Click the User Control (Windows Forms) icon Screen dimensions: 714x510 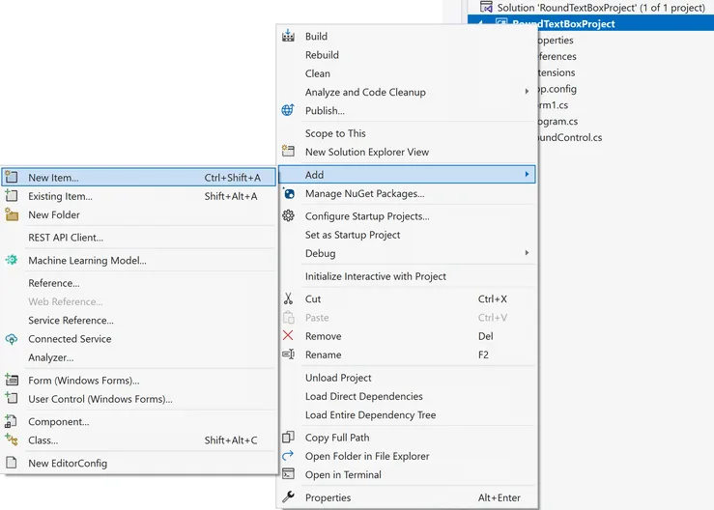[12, 398]
